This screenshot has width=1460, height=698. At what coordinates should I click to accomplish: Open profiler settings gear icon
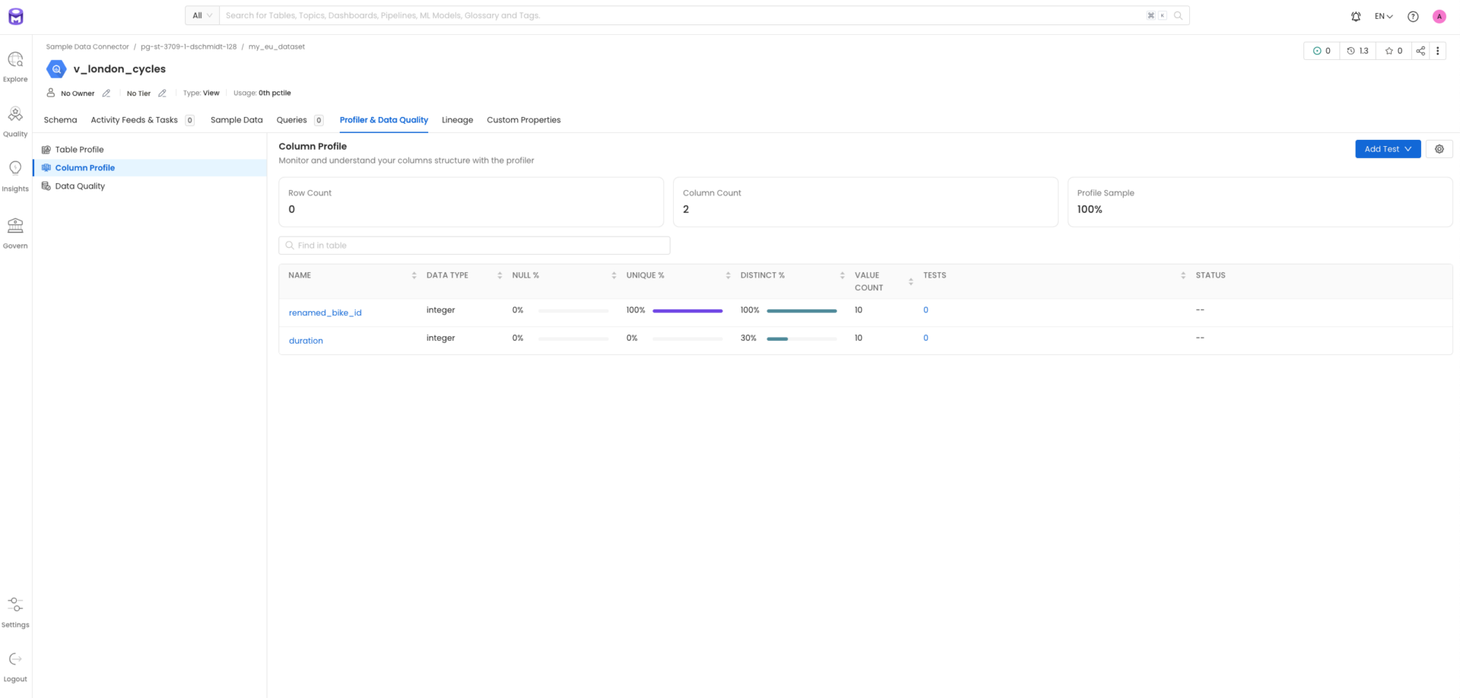click(1439, 149)
